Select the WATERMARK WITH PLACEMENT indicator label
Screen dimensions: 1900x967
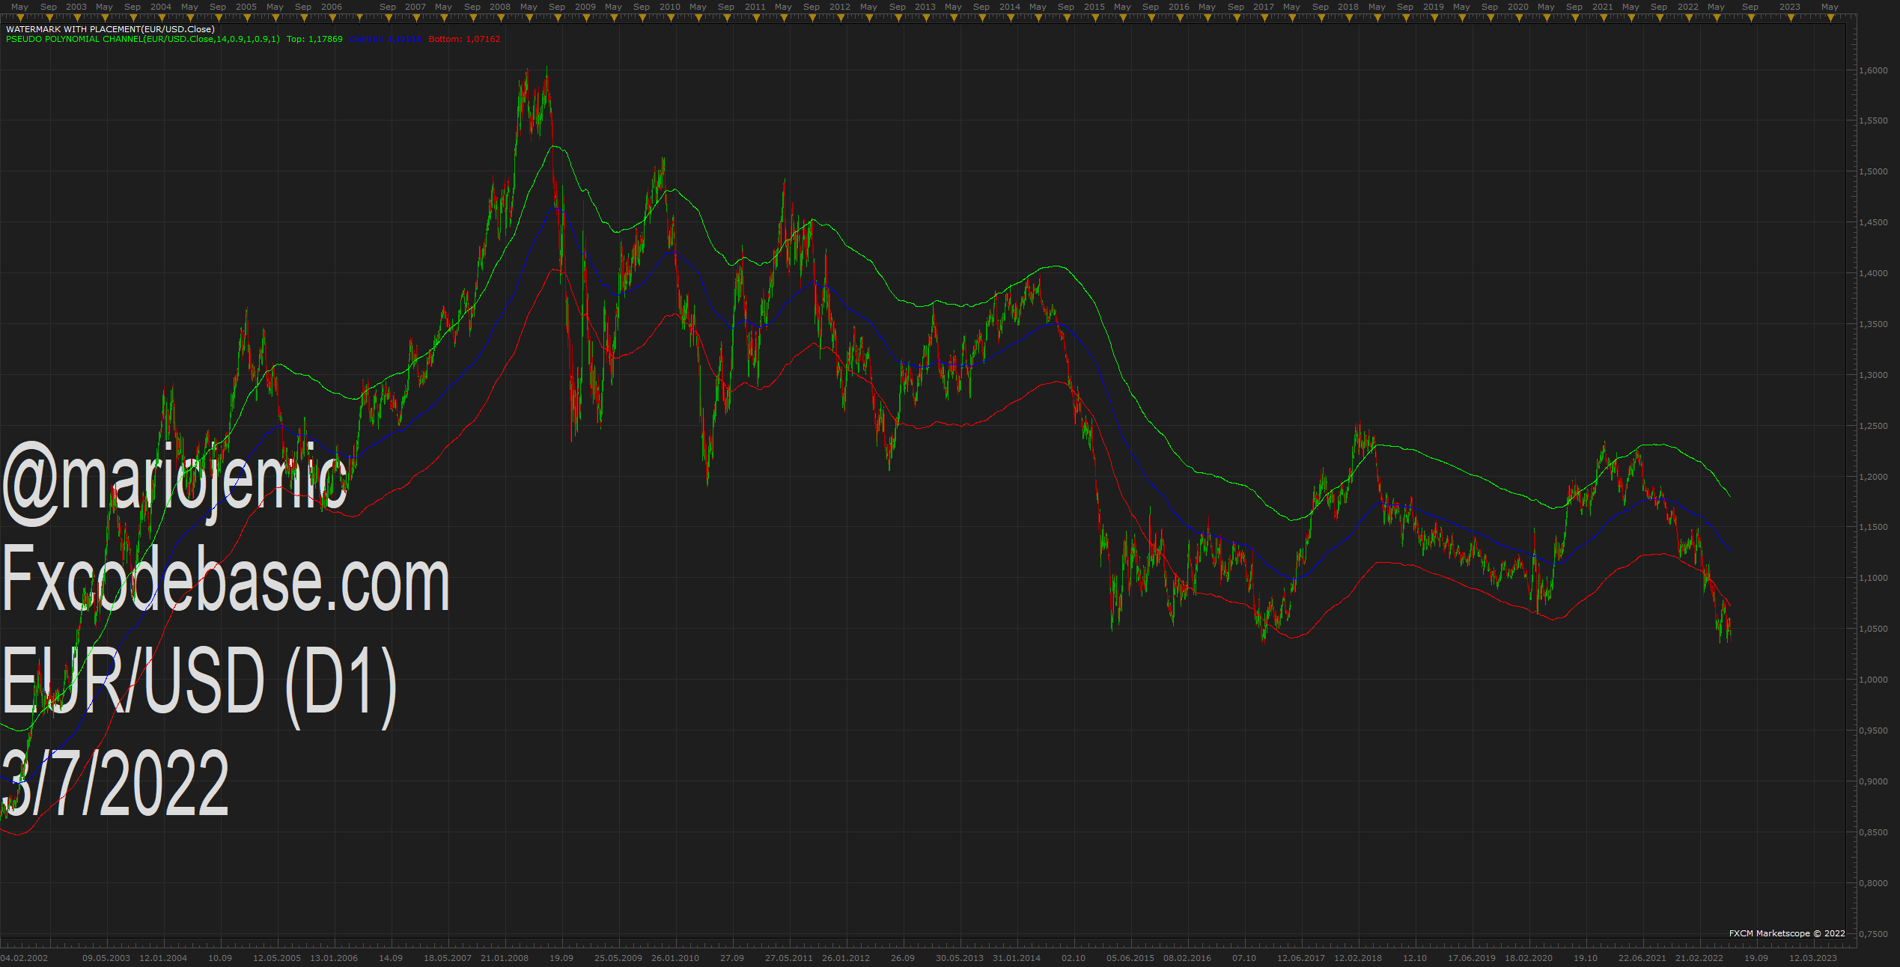click(x=110, y=29)
